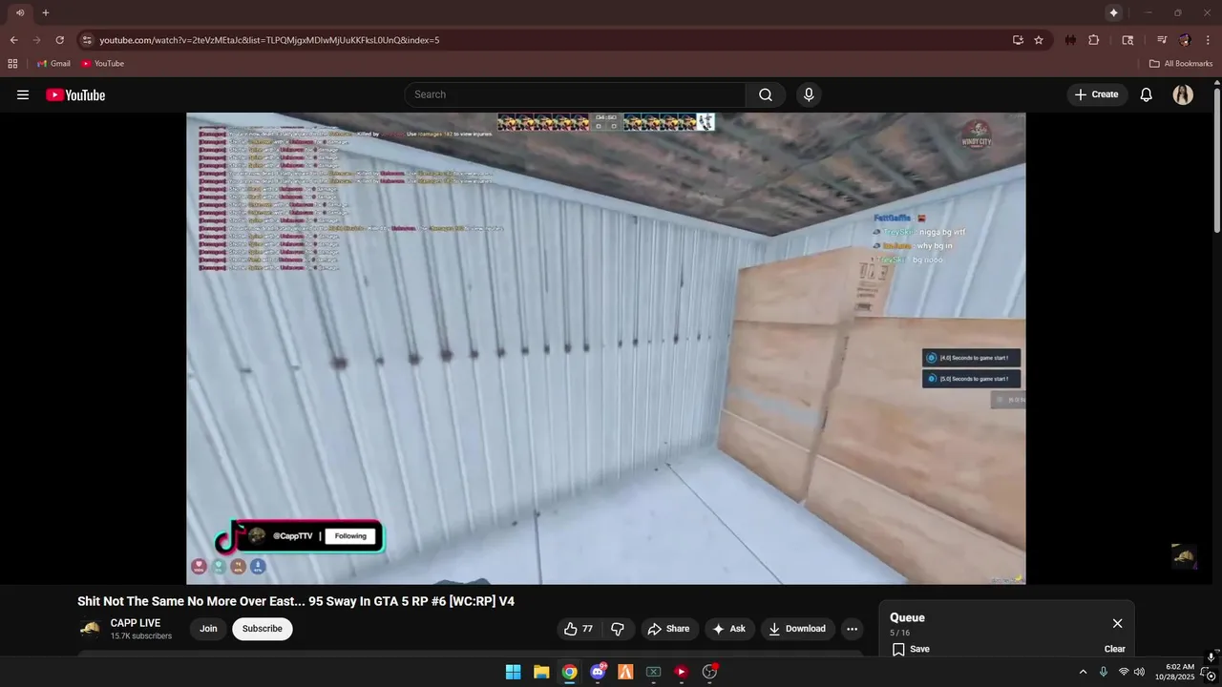Clear the queue
The height and width of the screenshot is (687, 1222).
[1115, 649]
